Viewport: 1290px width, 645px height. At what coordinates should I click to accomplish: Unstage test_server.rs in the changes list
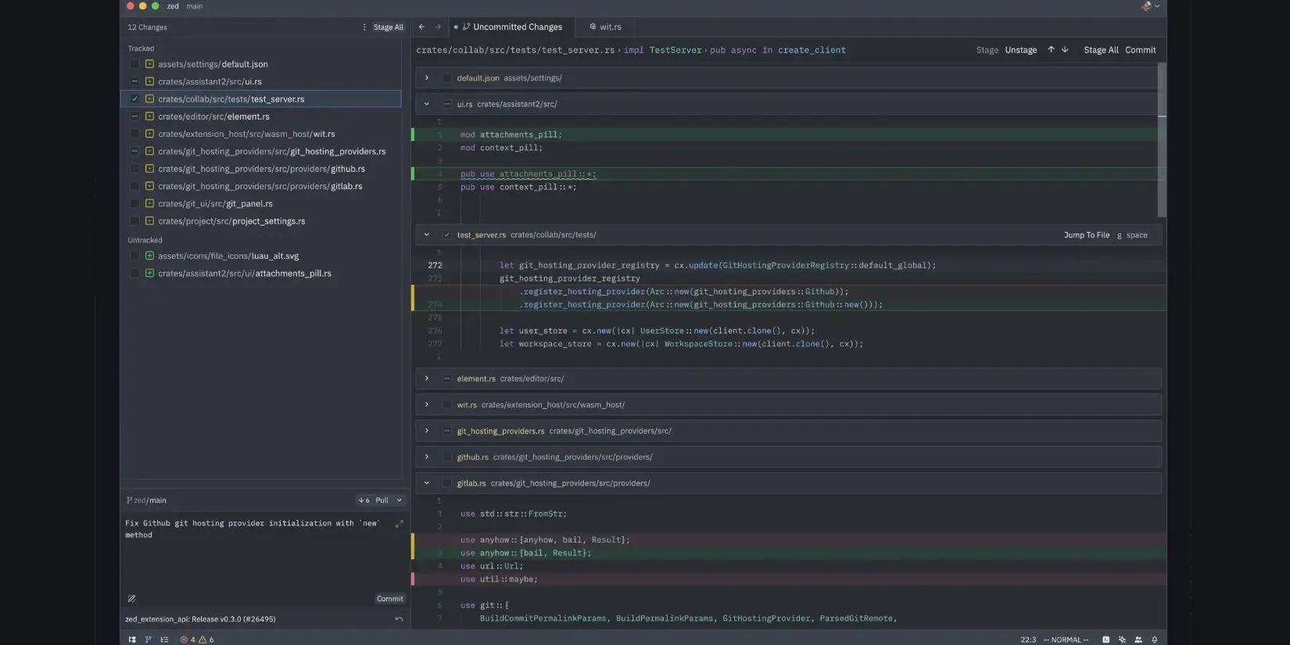tap(134, 99)
